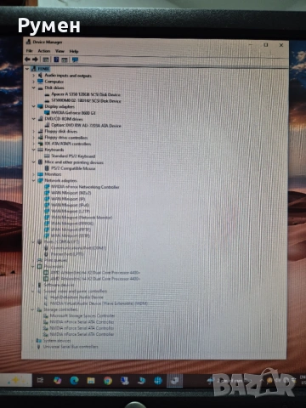
Task: Select WAN Miniport (IP)
Action: (x=68, y=199)
